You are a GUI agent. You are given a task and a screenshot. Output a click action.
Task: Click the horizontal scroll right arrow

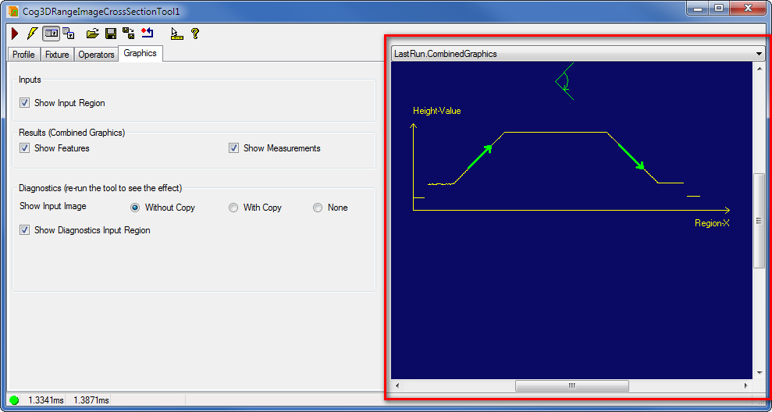click(x=746, y=385)
